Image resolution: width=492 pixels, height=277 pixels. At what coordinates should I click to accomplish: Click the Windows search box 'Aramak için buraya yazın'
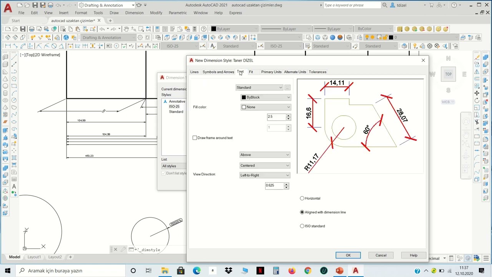(71, 270)
